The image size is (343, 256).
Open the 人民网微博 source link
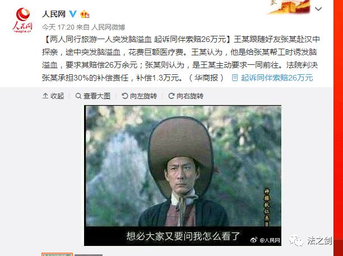[108, 27]
